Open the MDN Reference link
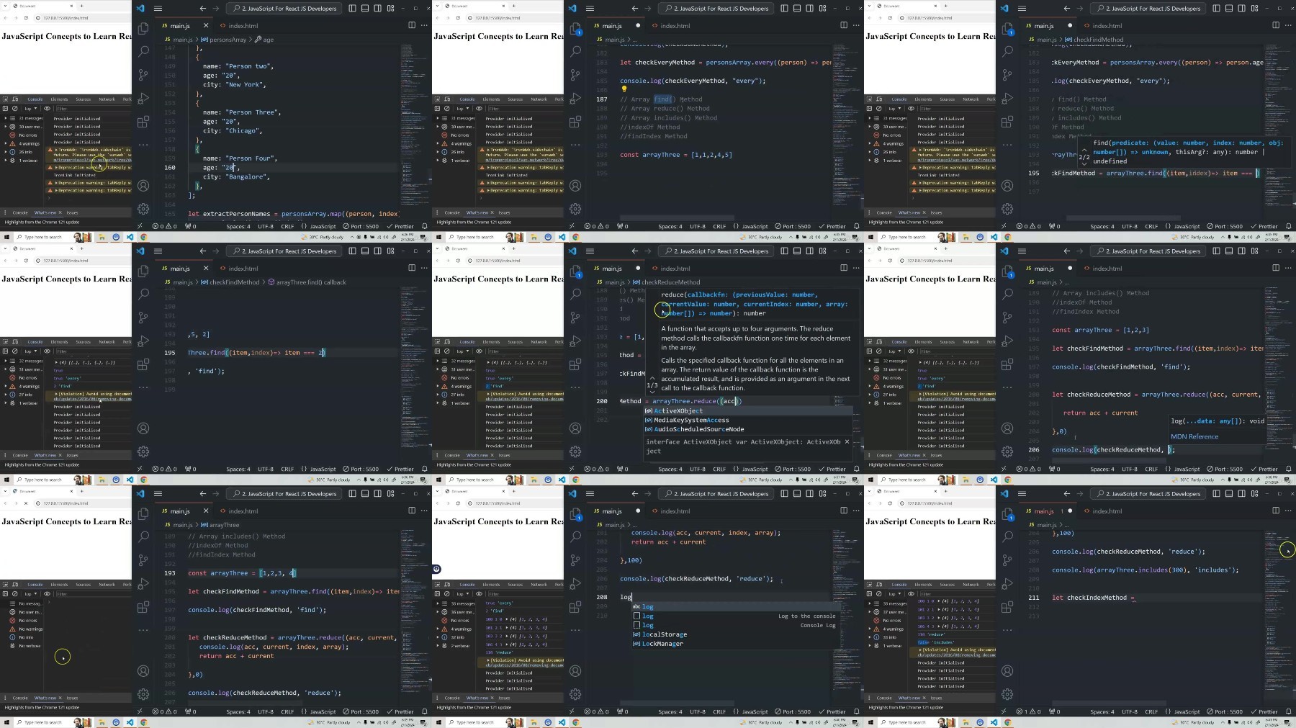 pos(1194,436)
